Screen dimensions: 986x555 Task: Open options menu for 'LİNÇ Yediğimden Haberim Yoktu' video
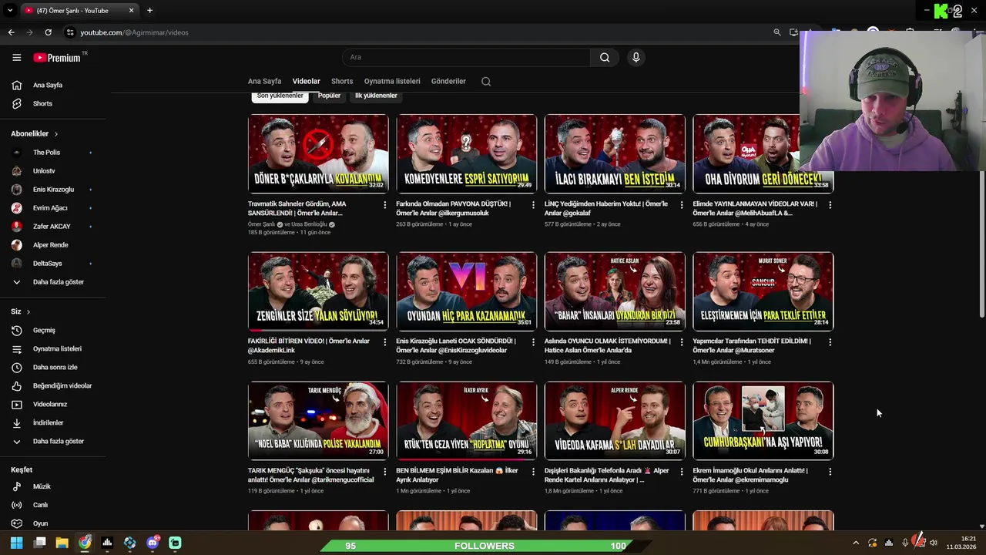coord(681,205)
